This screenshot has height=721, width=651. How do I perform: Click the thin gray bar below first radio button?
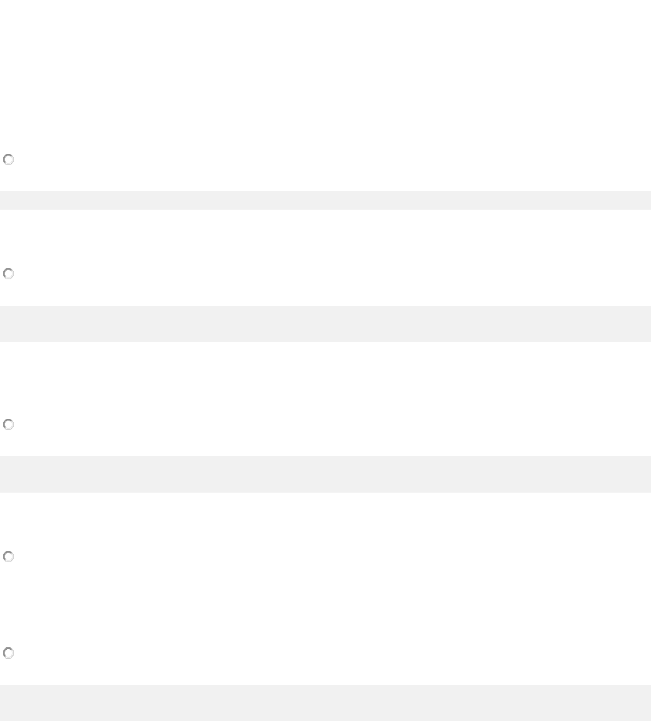click(325, 200)
